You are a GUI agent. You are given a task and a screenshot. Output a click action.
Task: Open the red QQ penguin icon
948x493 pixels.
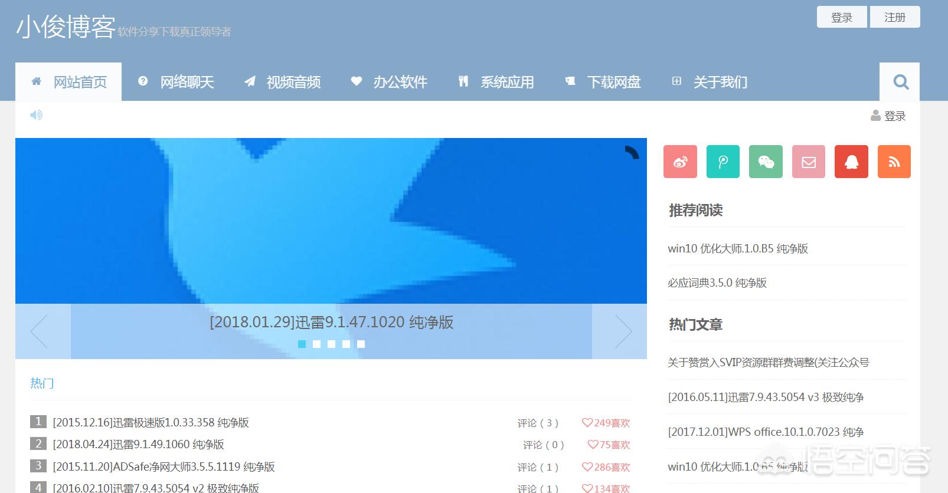(x=851, y=162)
